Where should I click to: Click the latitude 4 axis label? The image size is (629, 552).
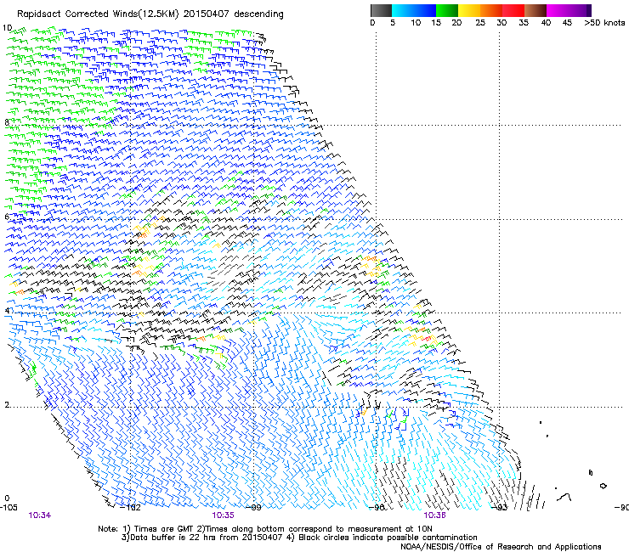7,311
